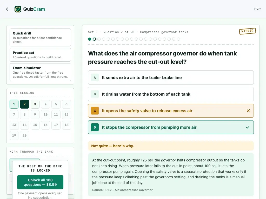Select question 2 in session grid
Image resolution: width=266 pixels, height=199 pixels.
pos(25,104)
